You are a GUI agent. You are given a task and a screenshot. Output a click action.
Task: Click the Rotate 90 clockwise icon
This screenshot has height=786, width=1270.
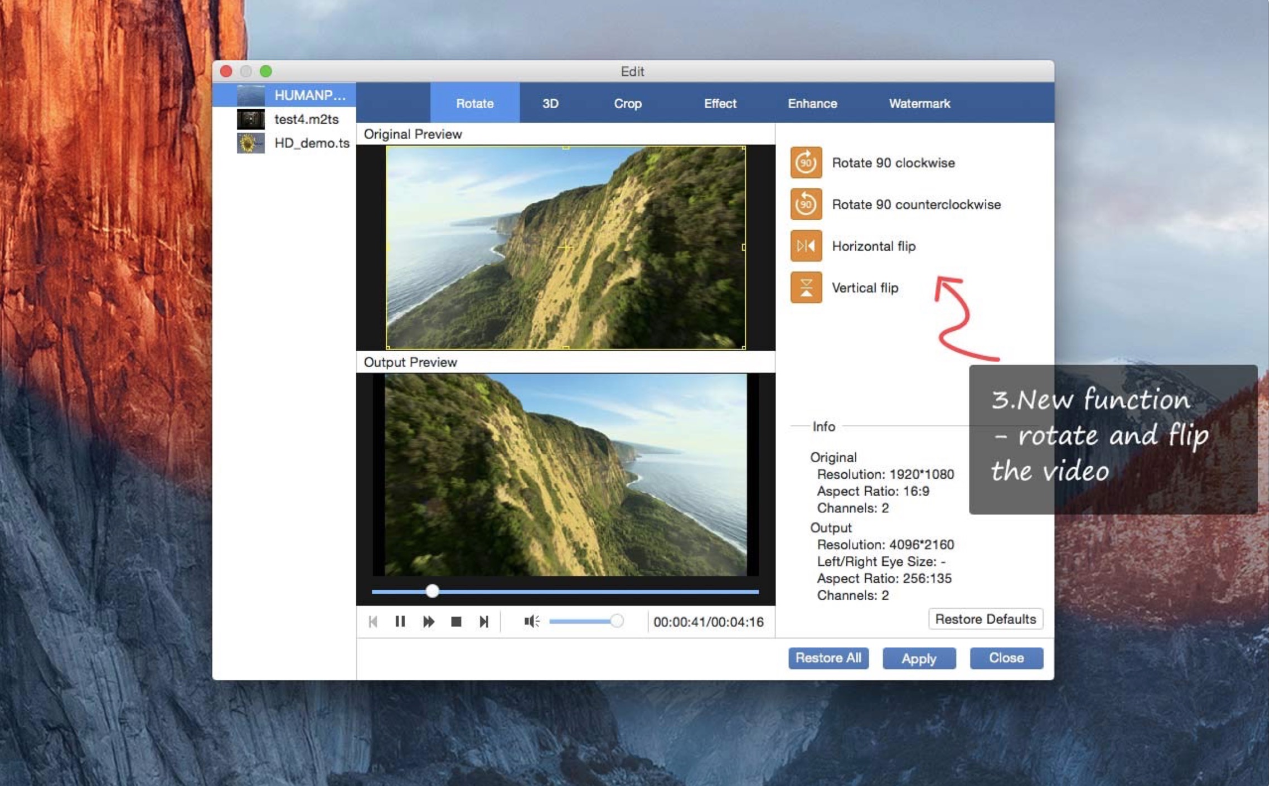coord(806,162)
